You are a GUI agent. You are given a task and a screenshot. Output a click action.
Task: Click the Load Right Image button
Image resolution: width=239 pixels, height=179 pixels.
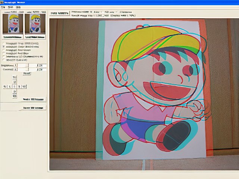pos(35,37)
